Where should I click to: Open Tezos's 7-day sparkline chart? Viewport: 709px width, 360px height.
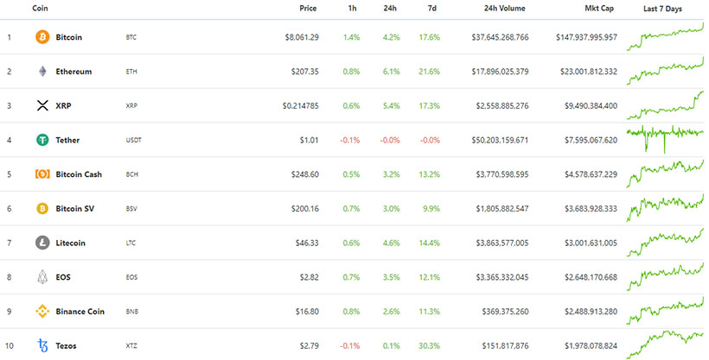click(665, 345)
